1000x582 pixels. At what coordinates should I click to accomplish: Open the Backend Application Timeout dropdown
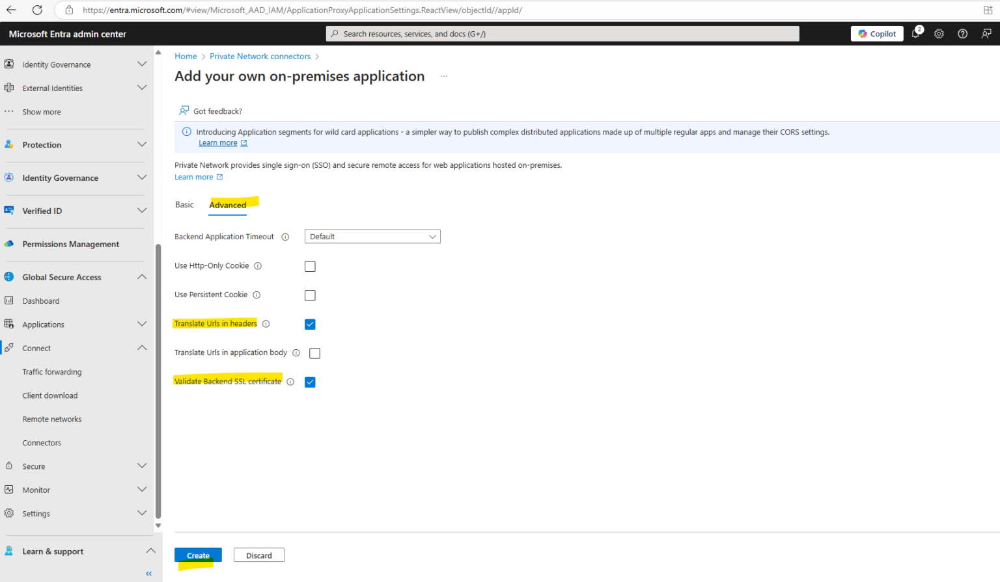point(372,236)
